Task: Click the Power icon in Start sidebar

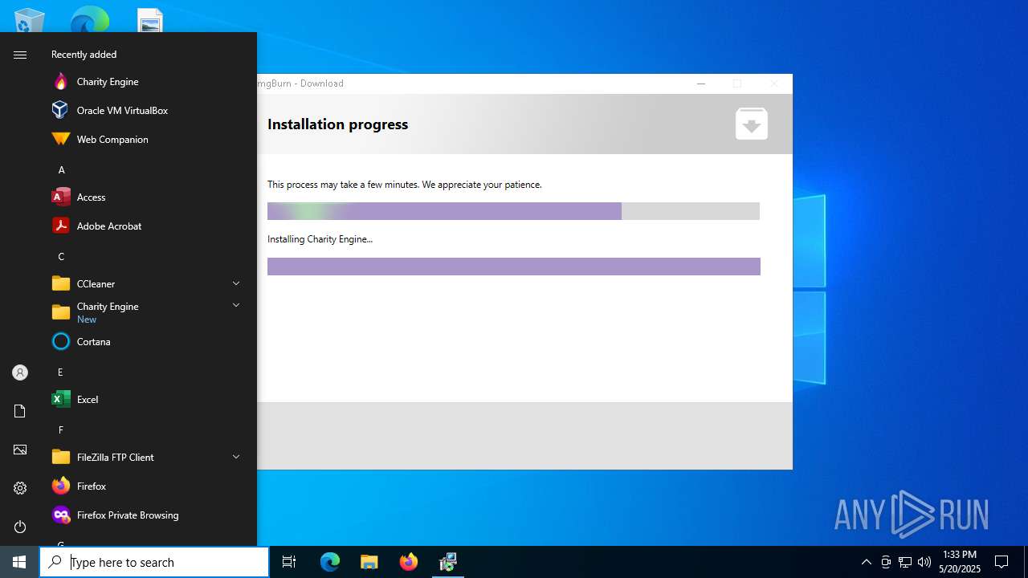Action: coord(20,527)
